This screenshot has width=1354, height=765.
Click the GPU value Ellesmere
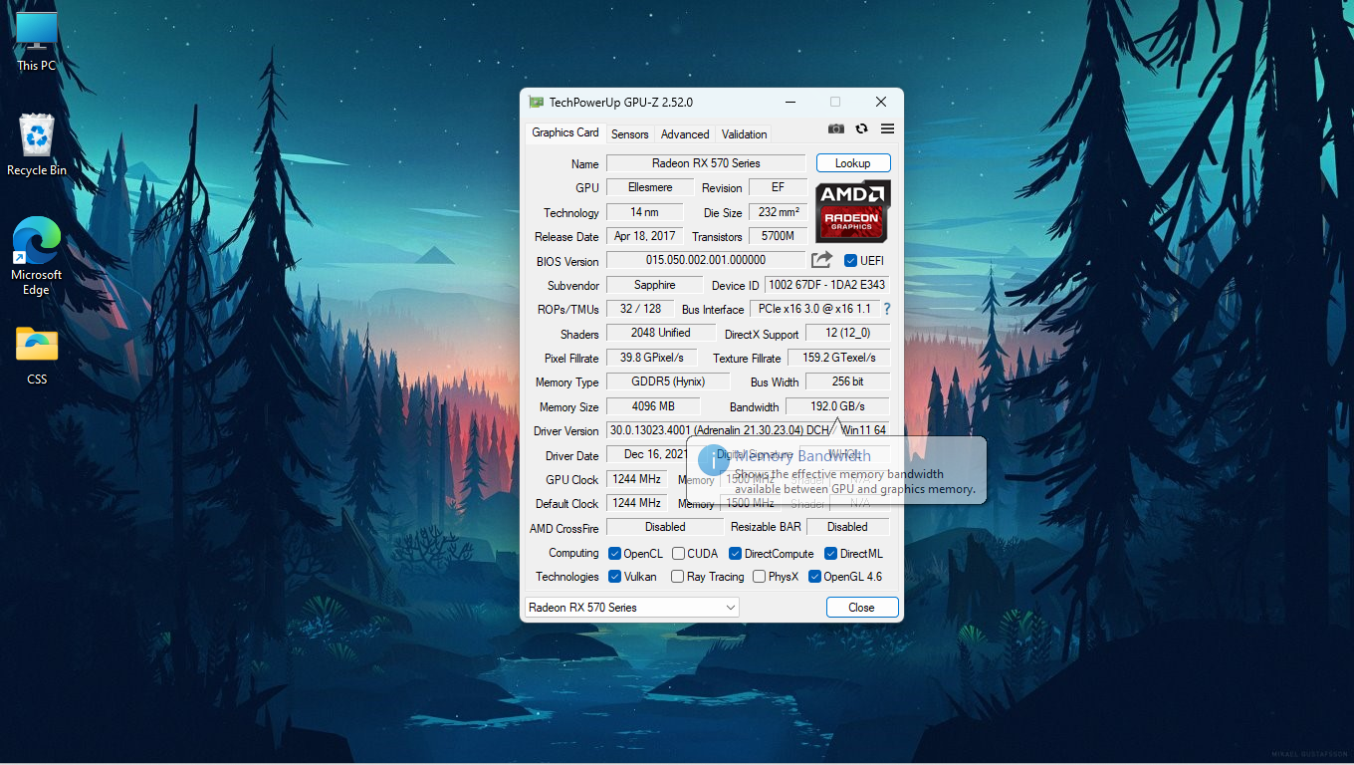pyautogui.click(x=650, y=187)
